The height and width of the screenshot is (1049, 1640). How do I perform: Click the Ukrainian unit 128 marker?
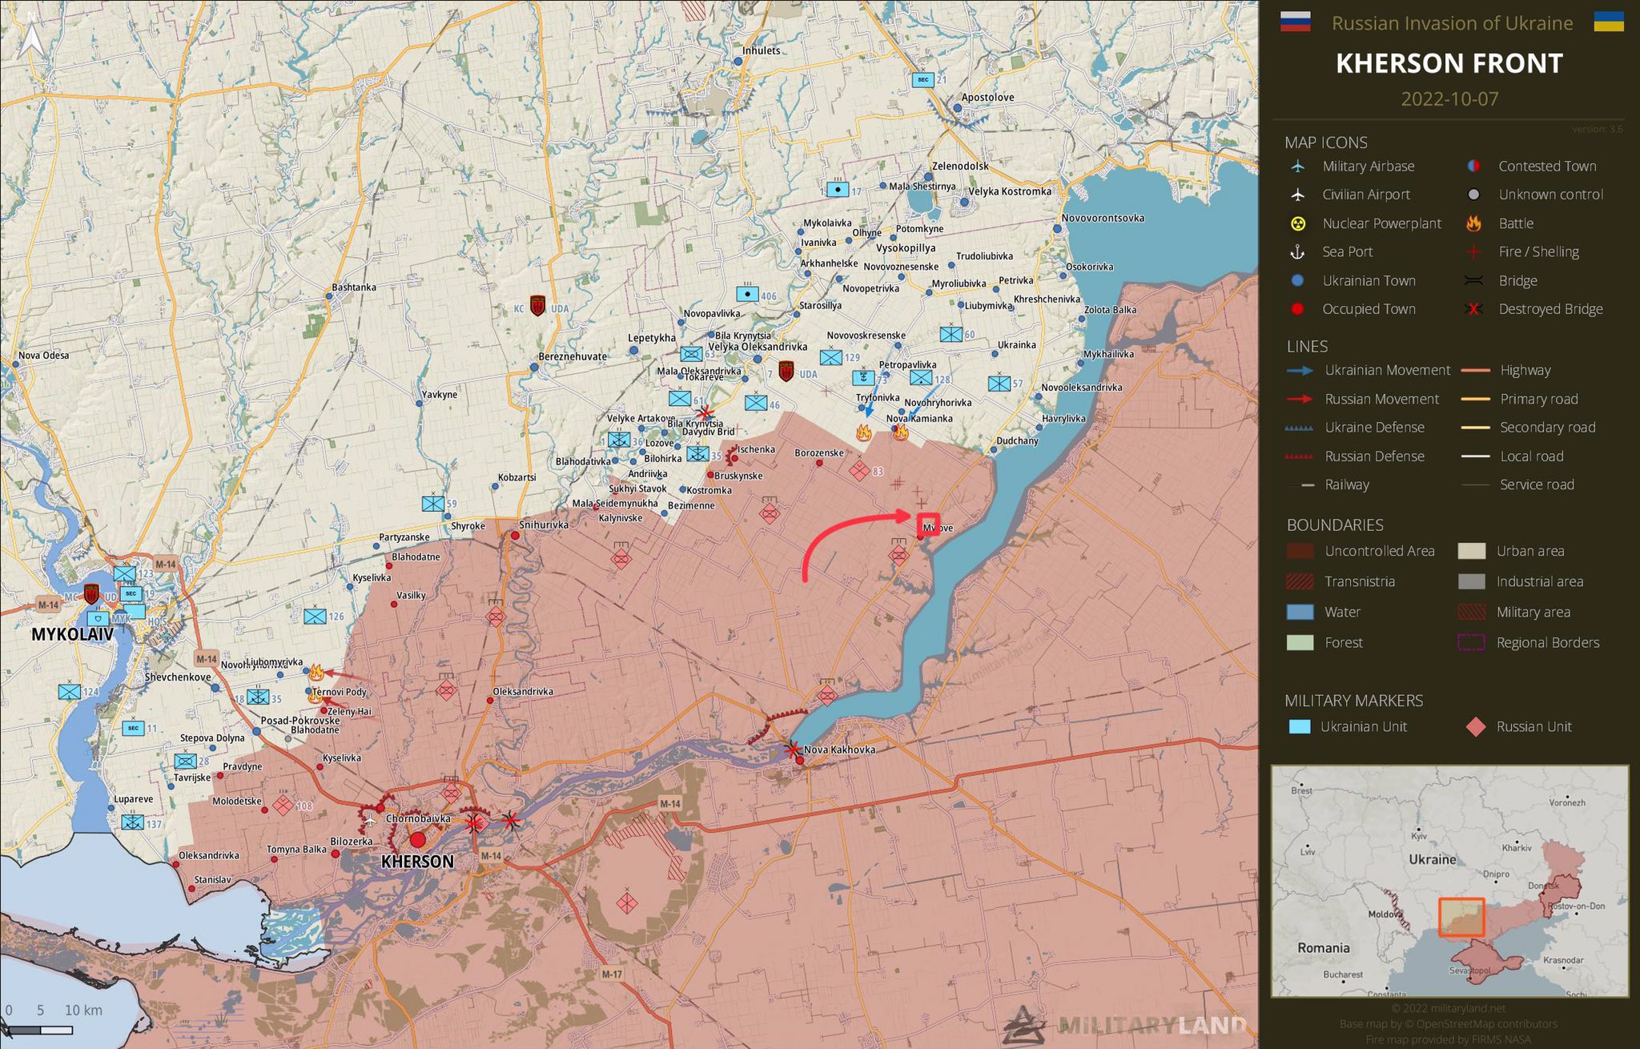click(921, 378)
